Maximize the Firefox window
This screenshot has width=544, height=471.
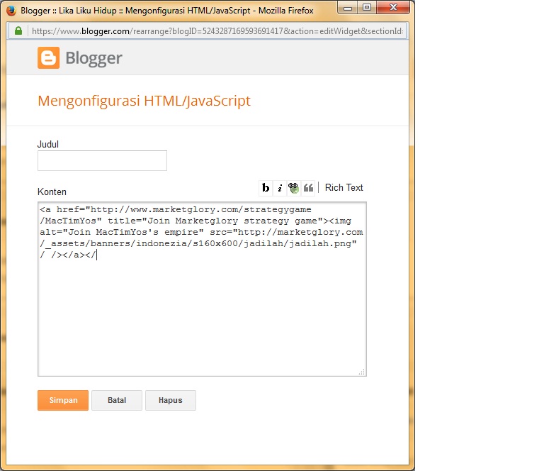coord(367,8)
